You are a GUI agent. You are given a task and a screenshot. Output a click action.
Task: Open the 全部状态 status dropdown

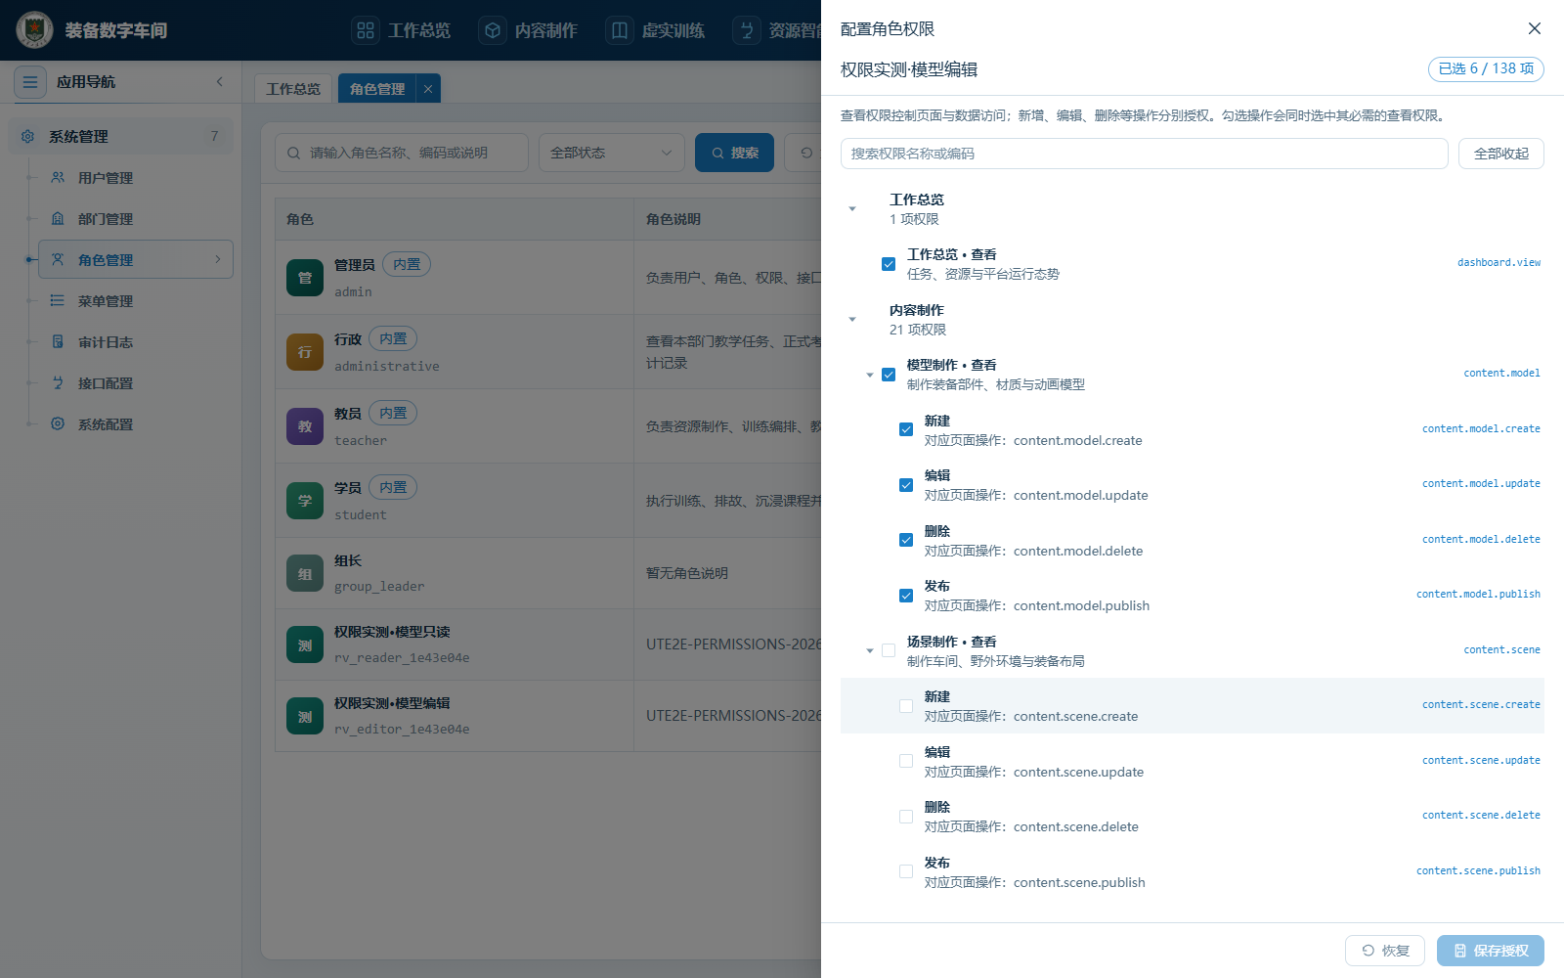[x=612, y=153]
